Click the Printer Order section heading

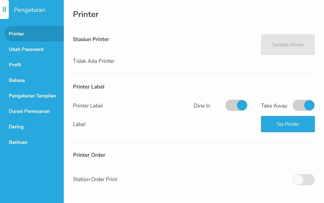point(89,155)
